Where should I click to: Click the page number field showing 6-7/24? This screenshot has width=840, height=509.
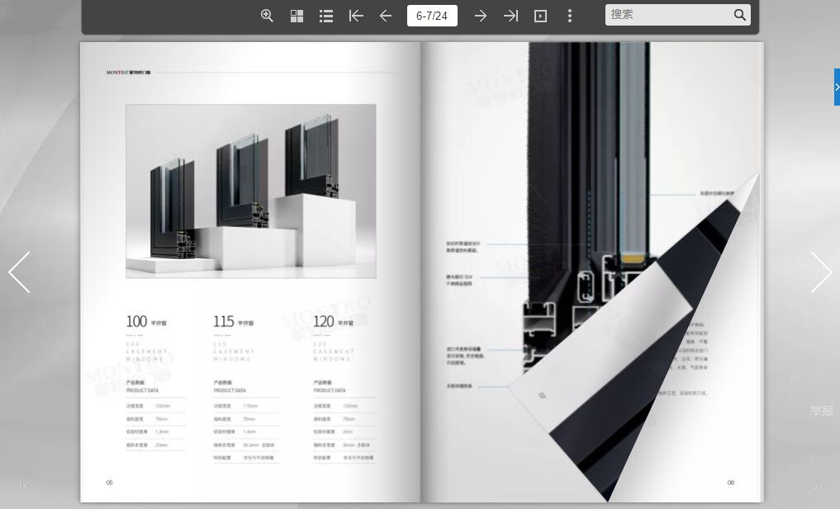pyautogui.click(x=432, y=16)
